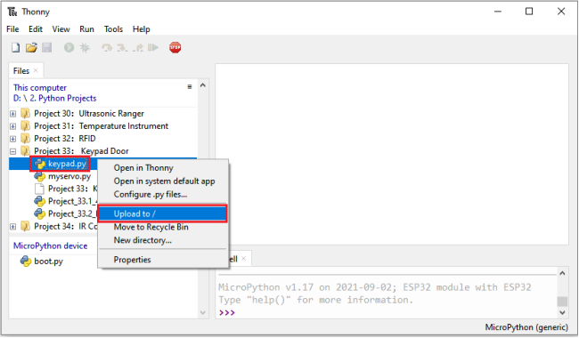Close the Files tab with its X
The height and width of the screenshot is (338, 579).
pyautogui.click(x=36, y=70)
